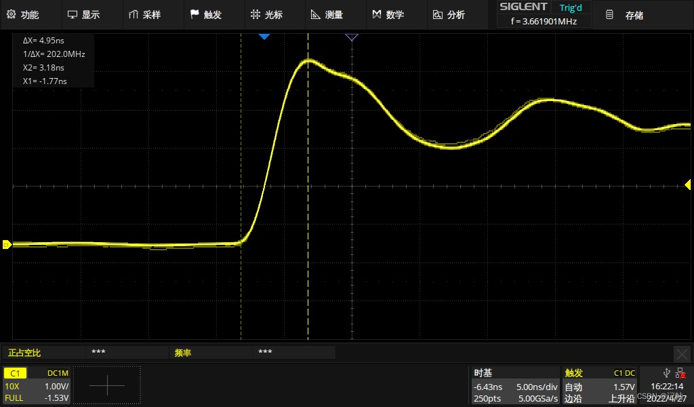Click the 250pts memory depth value
The height and width of the screenshot is (407, 694).
click(x=487, y=398)
